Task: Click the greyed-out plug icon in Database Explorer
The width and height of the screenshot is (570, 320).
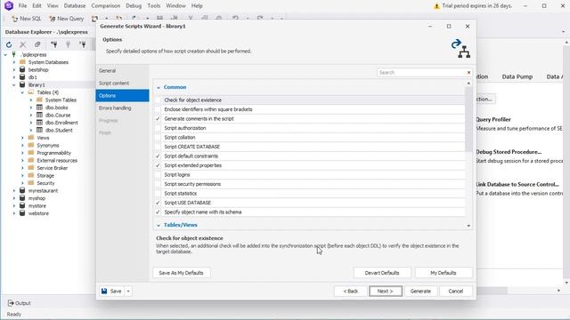Action: click(x=68, y=44)
